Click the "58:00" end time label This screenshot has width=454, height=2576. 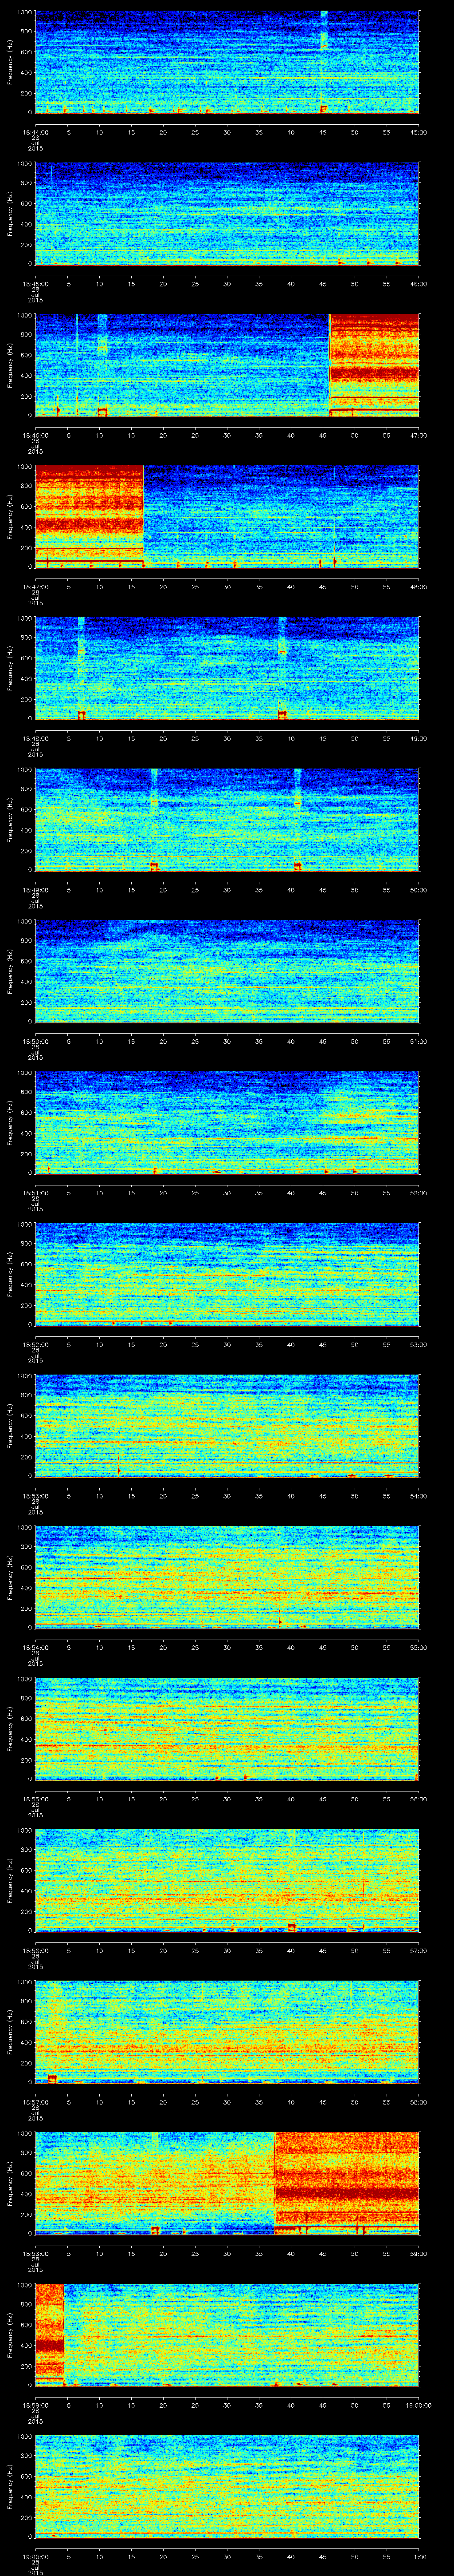tap(419, 2102)
